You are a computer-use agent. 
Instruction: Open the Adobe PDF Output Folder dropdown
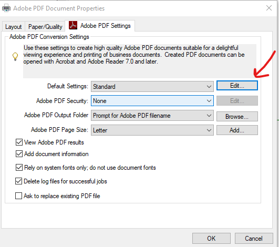[x=152, y=115]
